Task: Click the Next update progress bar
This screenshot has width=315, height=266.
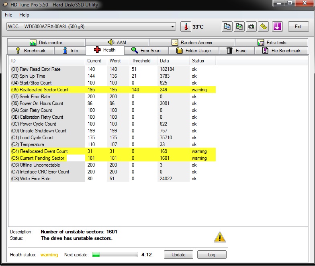Action: click(115, 254)
